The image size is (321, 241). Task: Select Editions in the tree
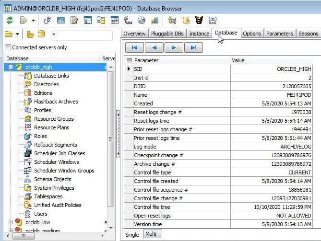click(43, 93)
